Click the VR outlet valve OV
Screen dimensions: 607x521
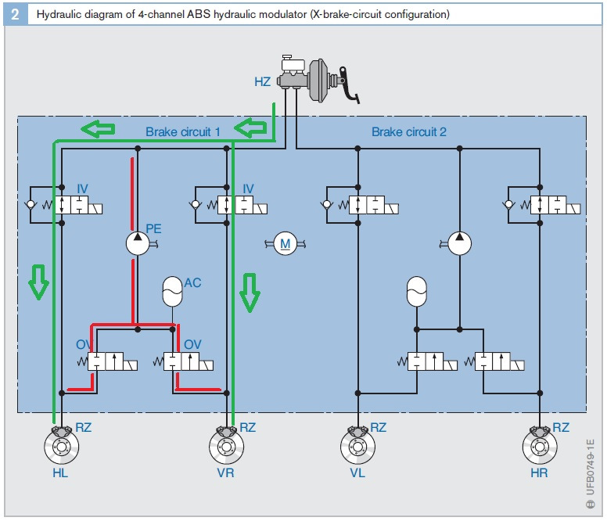point(189,361)
